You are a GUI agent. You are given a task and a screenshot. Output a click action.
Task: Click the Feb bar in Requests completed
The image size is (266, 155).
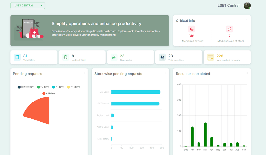click(x=199, y=144)
